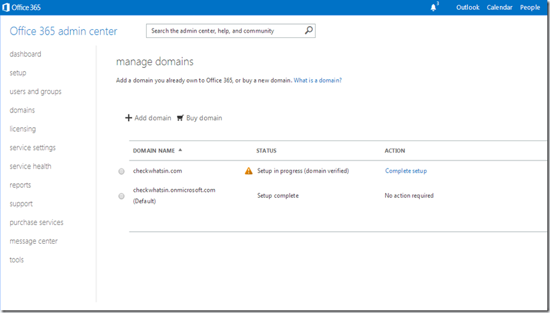The width and height of the screenshot is (550, 313).
Task: Click the checkwhatsin.com domain name
Action: [x=158, y=171]
